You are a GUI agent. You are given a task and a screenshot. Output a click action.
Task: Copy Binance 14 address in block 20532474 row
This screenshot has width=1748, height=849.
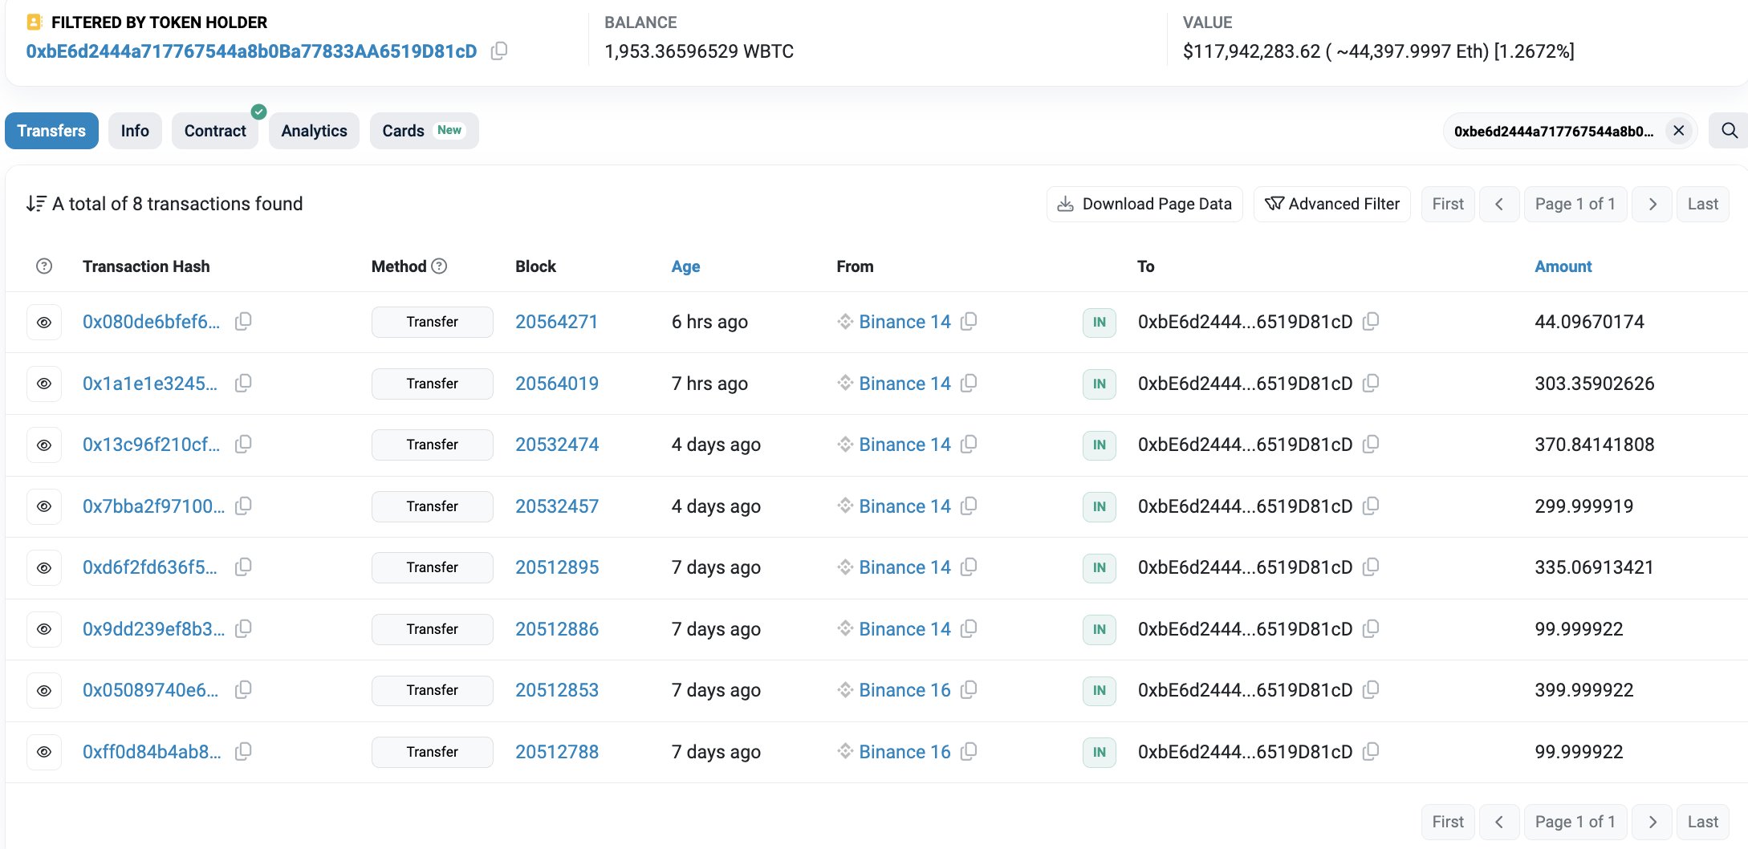pos(969,445)
